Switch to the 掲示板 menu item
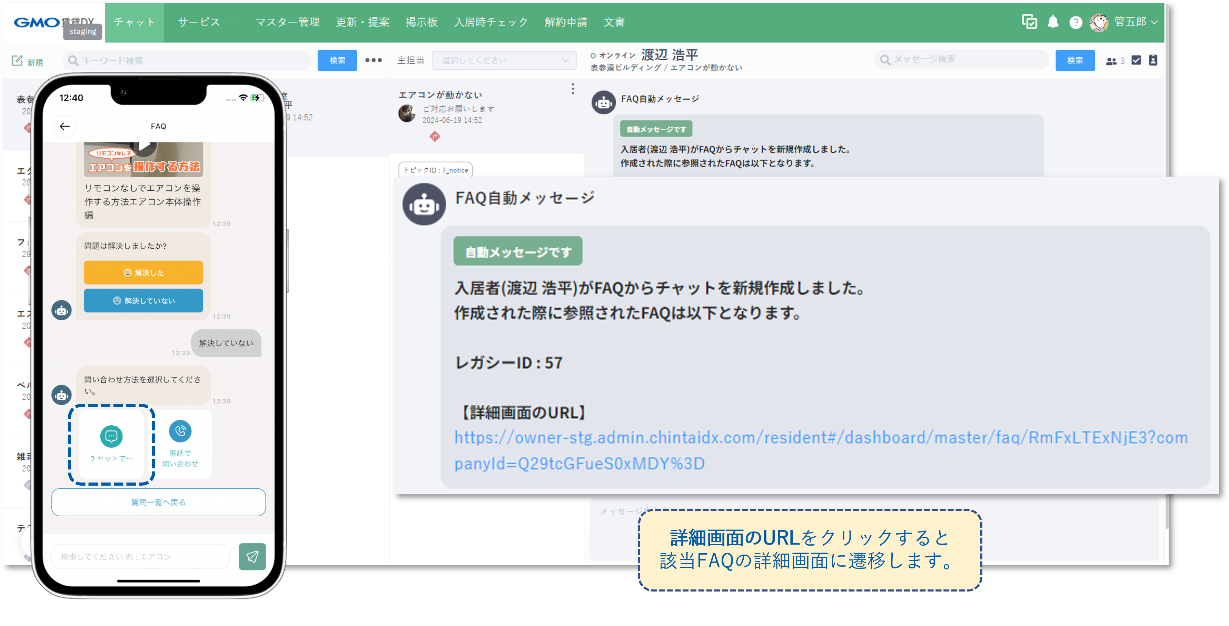This screenshot has width=1229, height=626. point(422,22)
